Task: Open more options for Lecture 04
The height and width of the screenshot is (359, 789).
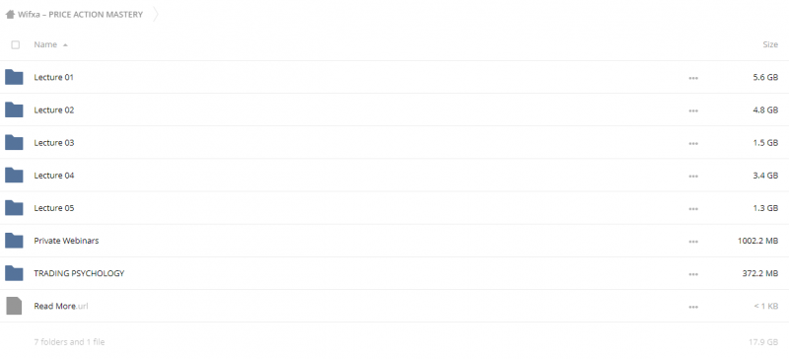Action: (x=693, y=177)
